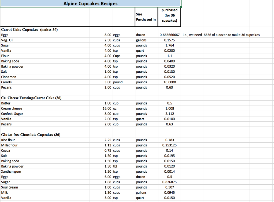Select the Cream cheese 16.00 oz cell
Image resolution: width=274 pixels, height=202 pixels.
coord(106,108)
